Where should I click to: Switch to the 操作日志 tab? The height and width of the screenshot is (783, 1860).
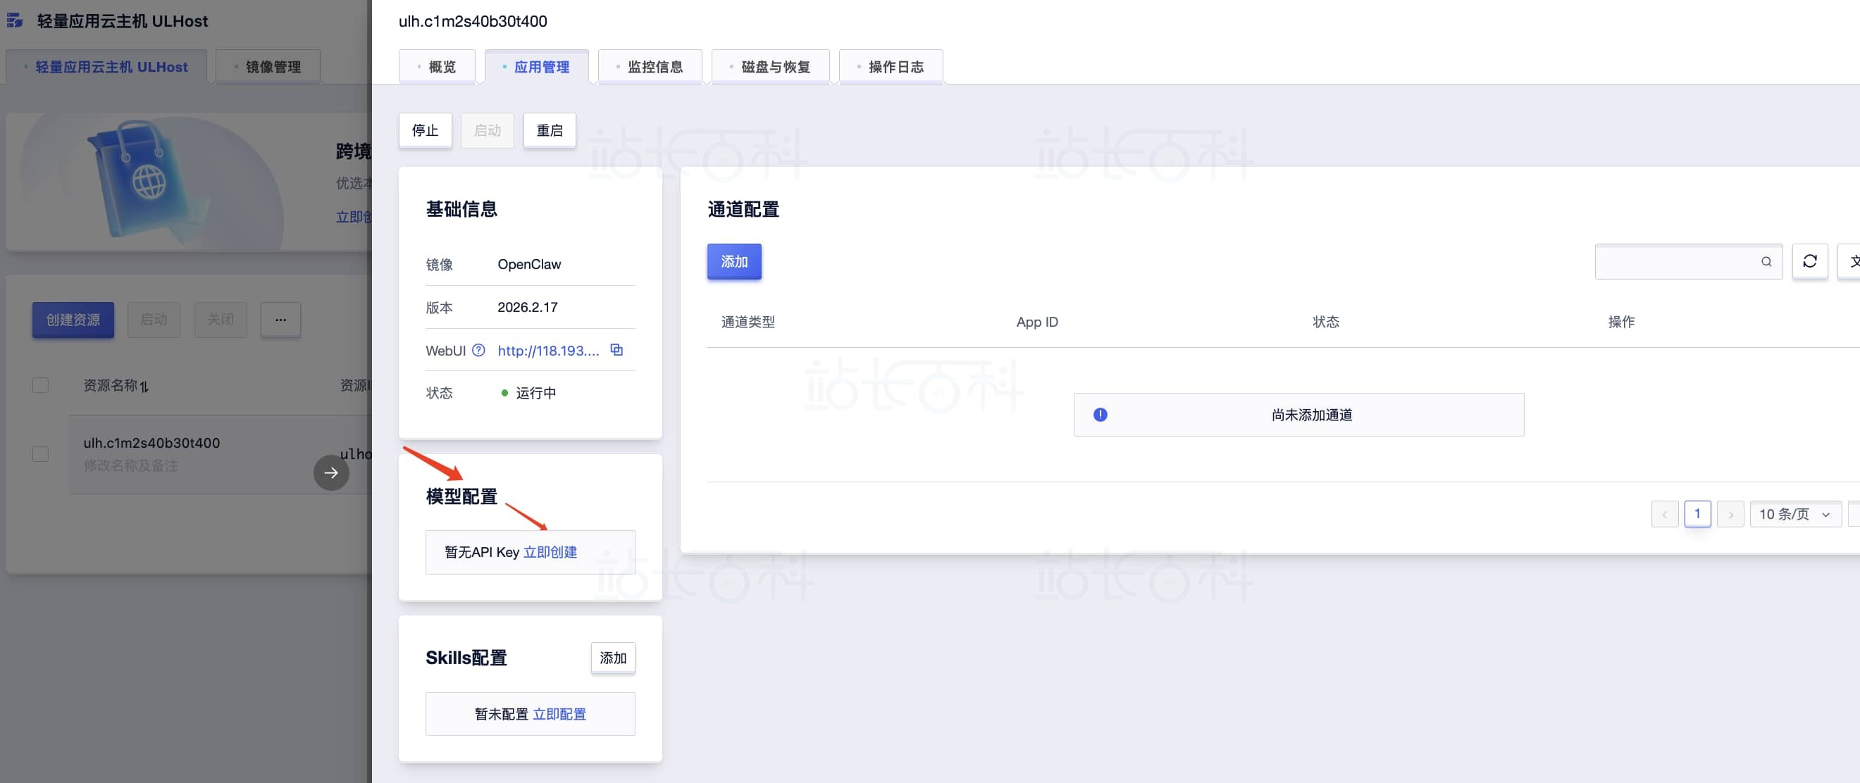[x=891, y=66]
